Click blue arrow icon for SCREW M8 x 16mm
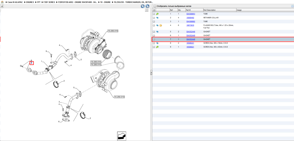 tap(157, 43)
